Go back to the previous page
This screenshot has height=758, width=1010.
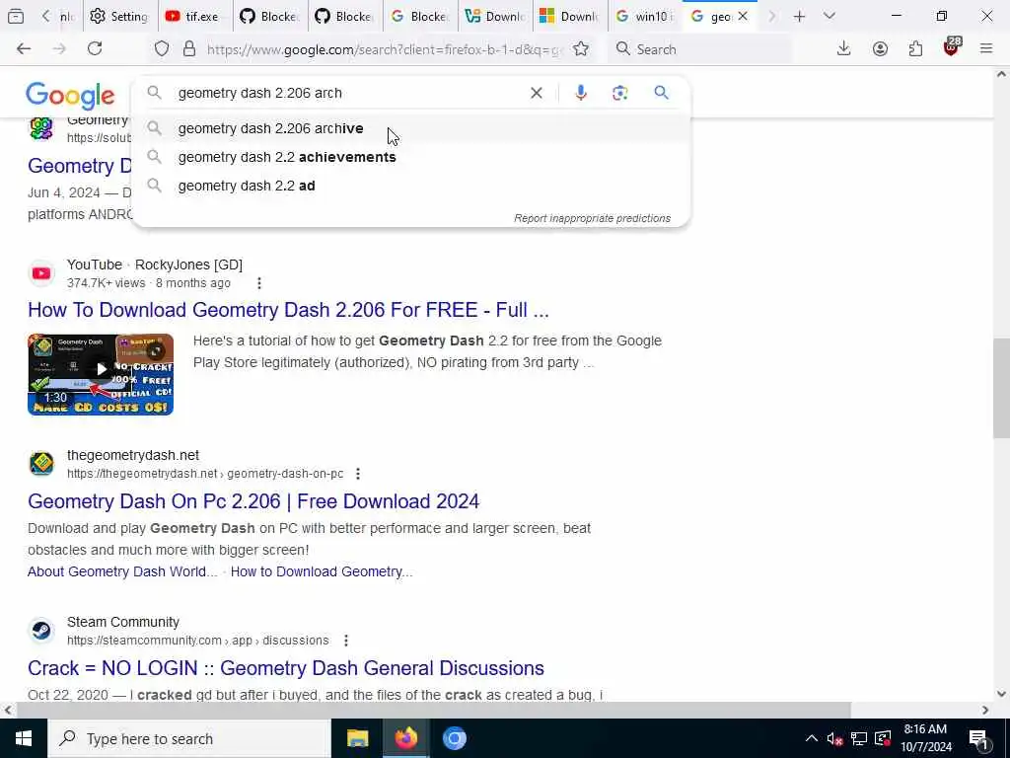(x=24, y=49)
